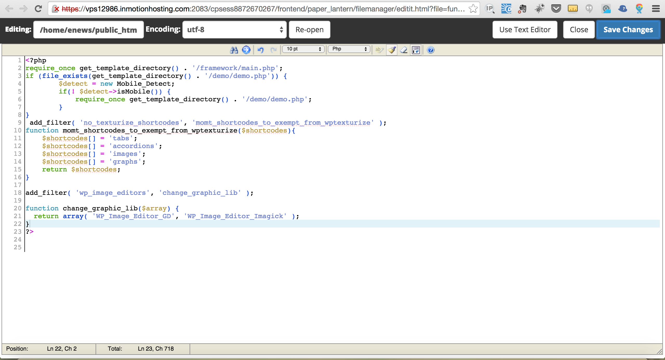Redo the last undone edit
This screenshot has width=665, height=360.
(273, 50)
